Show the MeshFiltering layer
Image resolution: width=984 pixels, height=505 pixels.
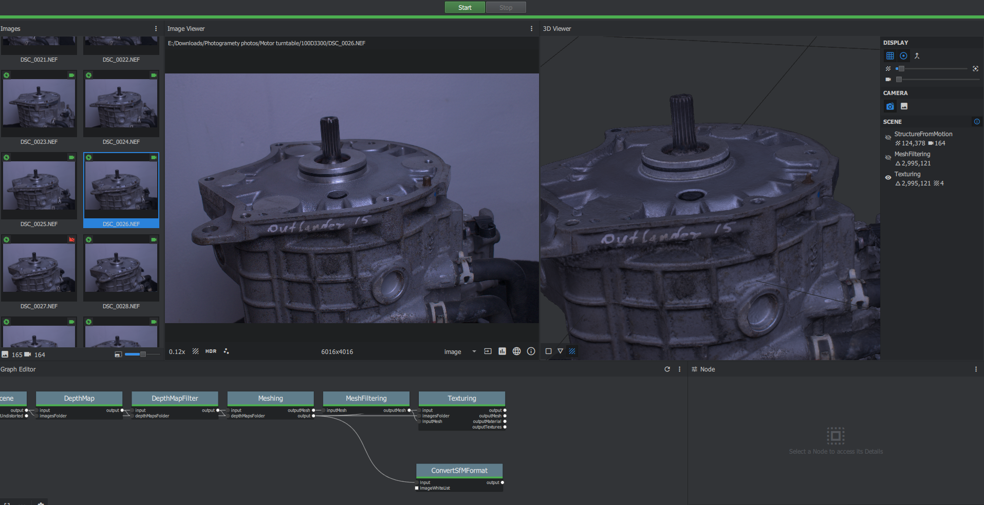point(888,158)
